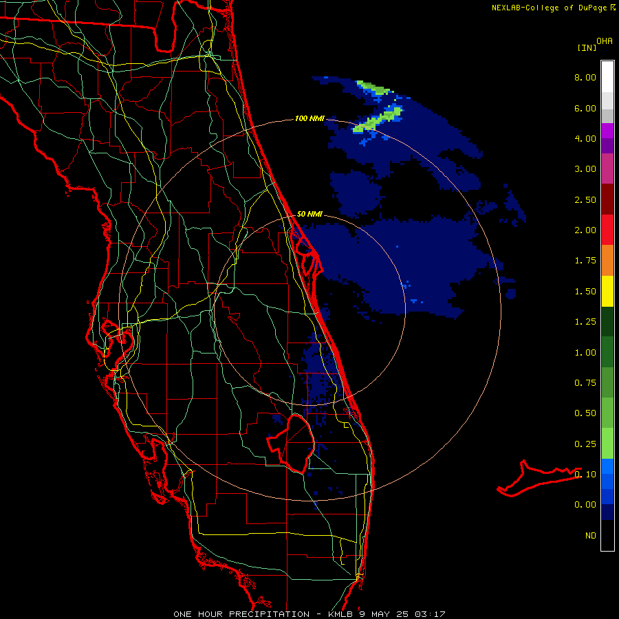Click the 100 NMI range ring label
The height and width of the screenshot is (619, 619).
pyautogui.click(x=309, y=118)
